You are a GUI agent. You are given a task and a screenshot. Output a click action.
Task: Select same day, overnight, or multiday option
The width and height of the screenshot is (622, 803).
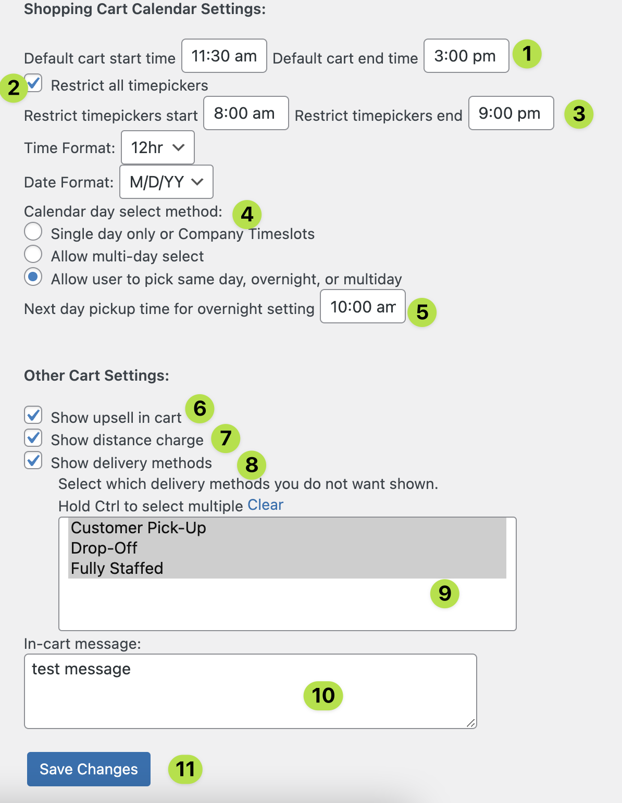(x=33, y=277)
